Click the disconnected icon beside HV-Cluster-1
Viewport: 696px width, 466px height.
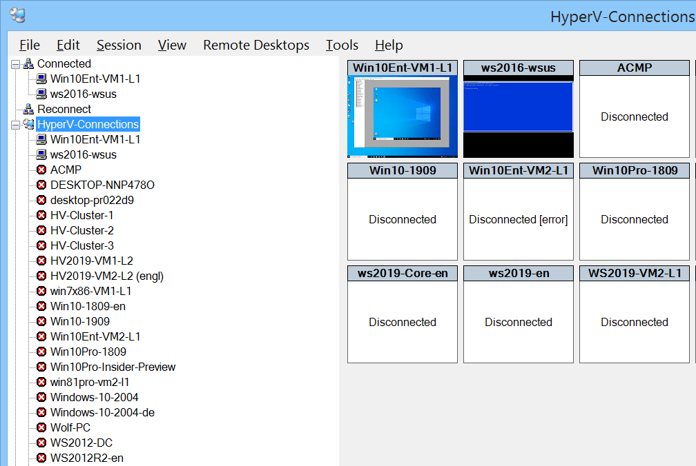point(41,215)
